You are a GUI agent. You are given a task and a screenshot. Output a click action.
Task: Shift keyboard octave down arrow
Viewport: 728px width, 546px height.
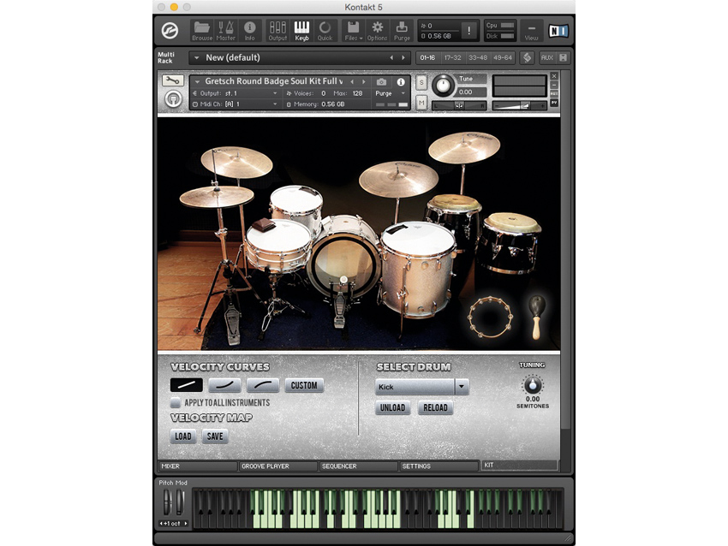[x=162, y=523]
